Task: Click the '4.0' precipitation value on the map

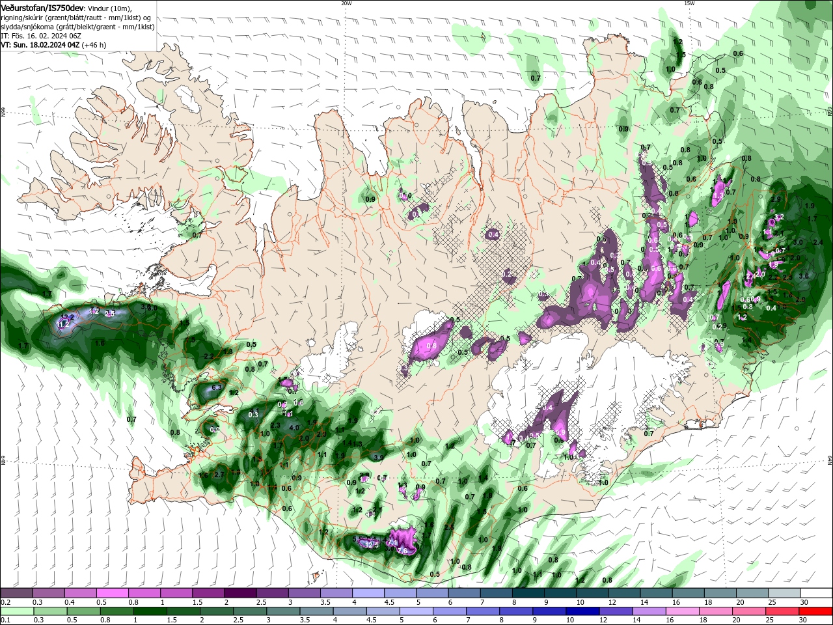Action: coord(294,428)
